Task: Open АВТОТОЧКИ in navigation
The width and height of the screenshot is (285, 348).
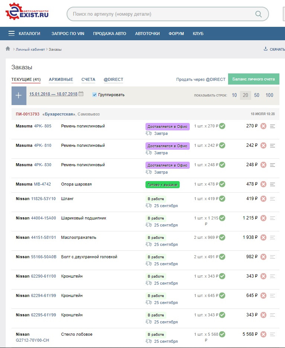Action: (x=147, y=34)
